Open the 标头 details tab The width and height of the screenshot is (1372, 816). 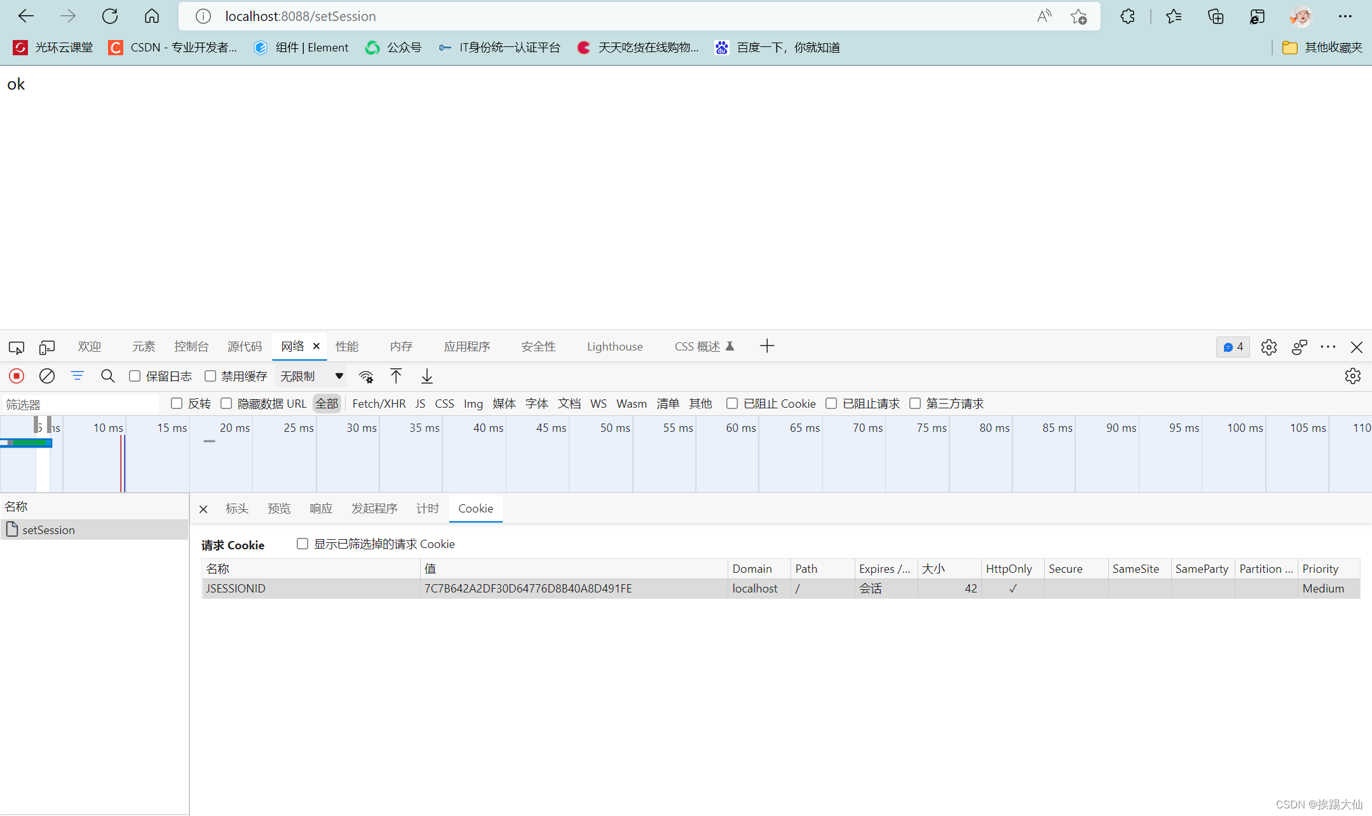pos(237,508)
